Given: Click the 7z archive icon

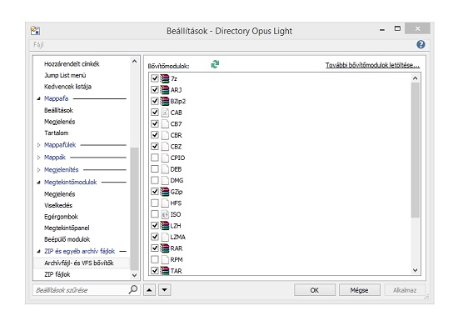Looking at the screenshot, I should pos(165,78).
